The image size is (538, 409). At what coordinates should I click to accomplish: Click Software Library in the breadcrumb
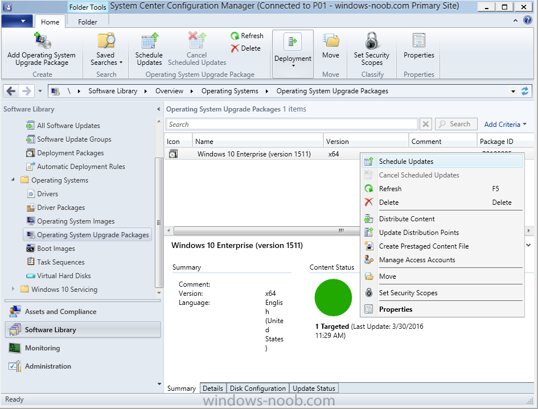(113, 91)
